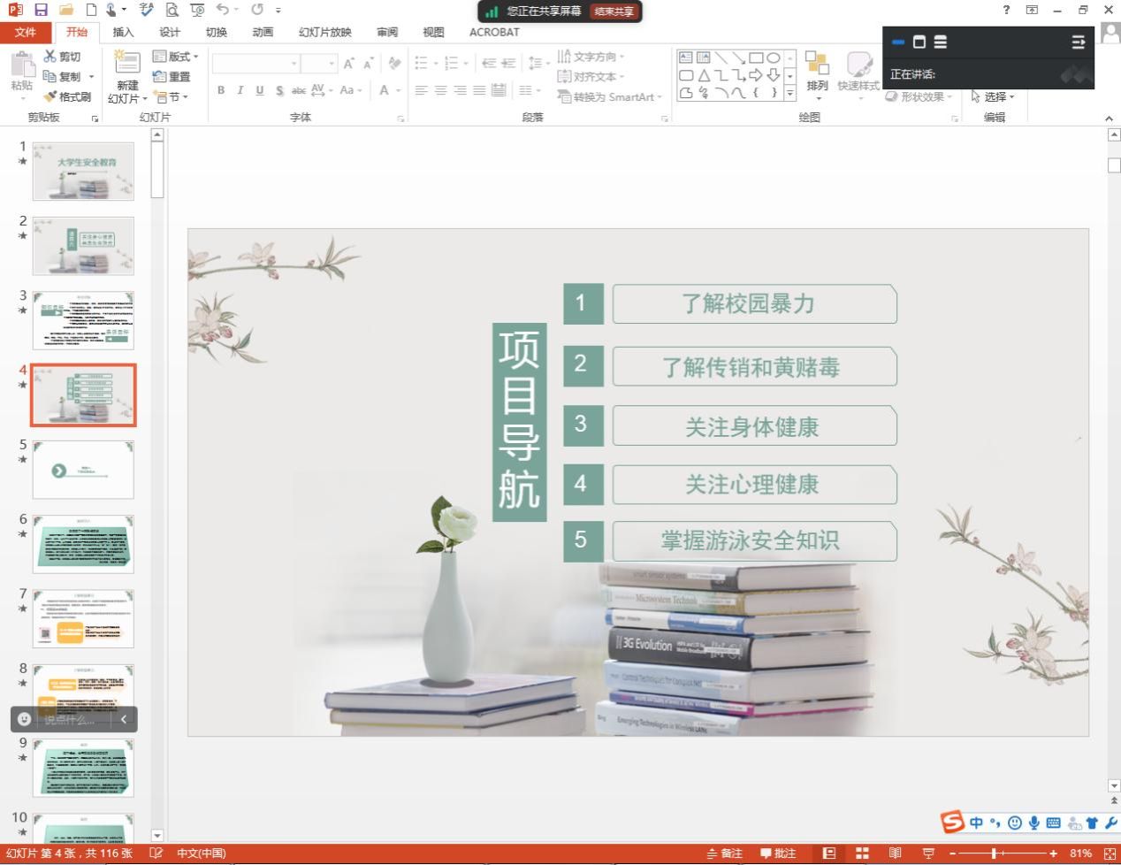Screen dimensions: 1121x865
Task: Switch to Slide Sorter view in status bar
Action: point(862,854)
